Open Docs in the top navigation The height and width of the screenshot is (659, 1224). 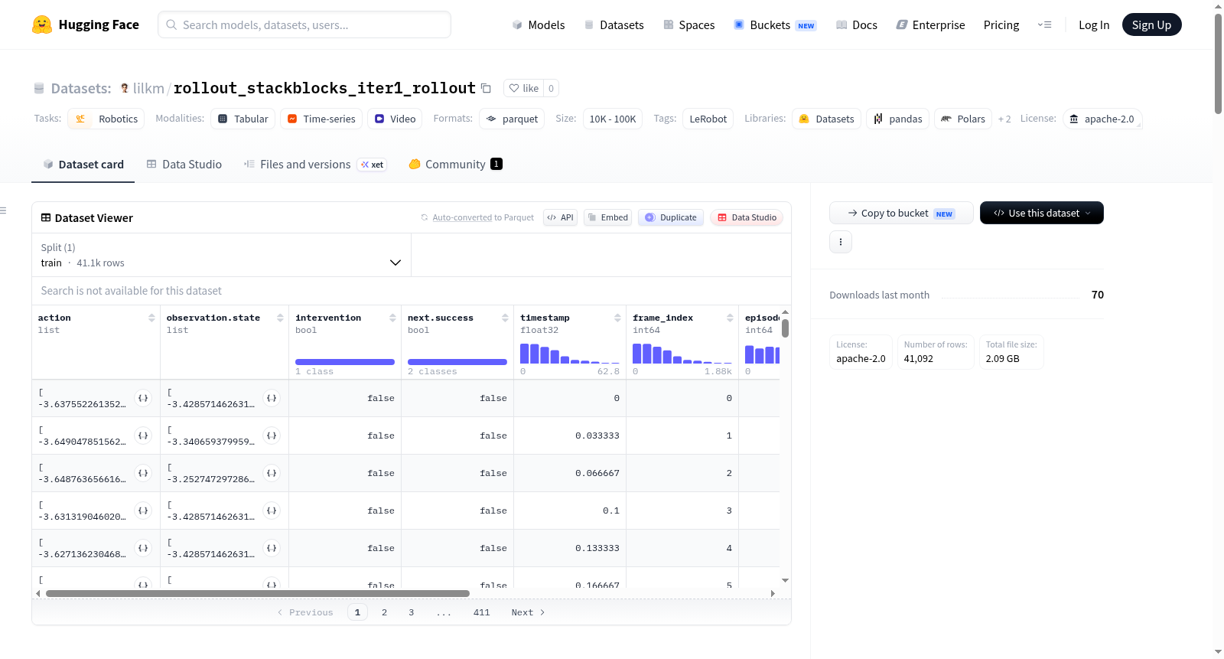(x=857, y=24)
